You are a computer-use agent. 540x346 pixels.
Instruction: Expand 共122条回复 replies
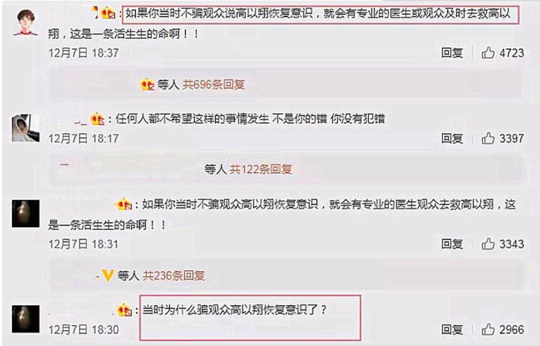pos(261,169)
